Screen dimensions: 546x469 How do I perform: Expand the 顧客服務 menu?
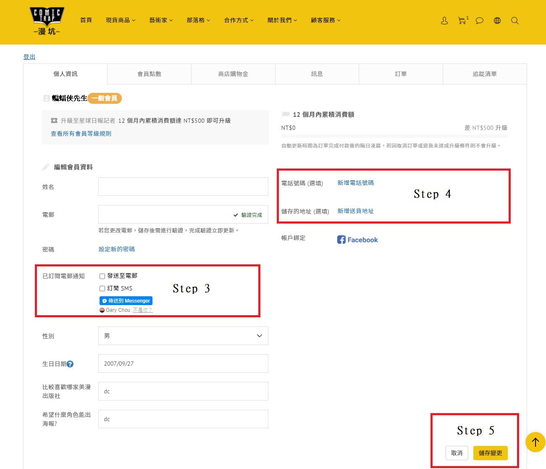click(325, 20)
